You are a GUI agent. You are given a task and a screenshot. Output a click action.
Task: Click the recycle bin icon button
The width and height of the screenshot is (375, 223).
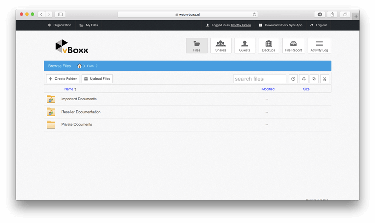tap(304, 79)
